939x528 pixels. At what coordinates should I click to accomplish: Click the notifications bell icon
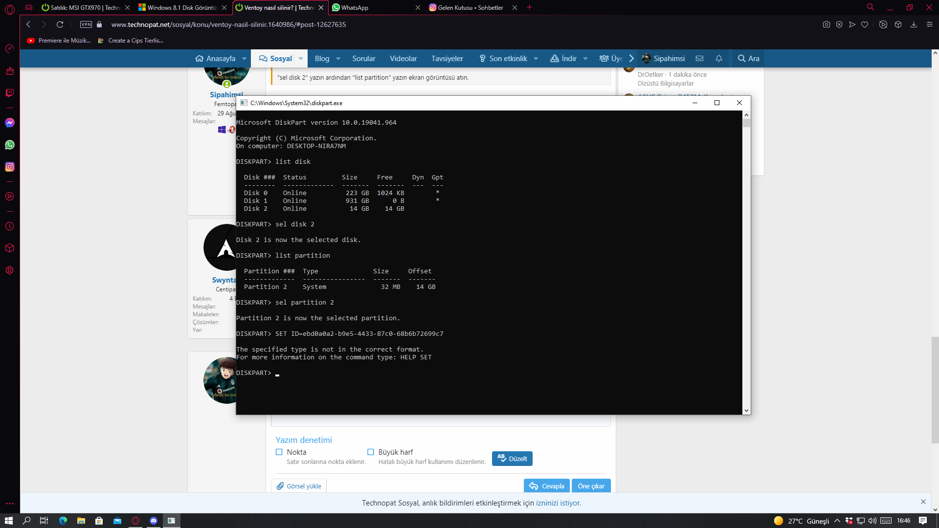point(718,59)
